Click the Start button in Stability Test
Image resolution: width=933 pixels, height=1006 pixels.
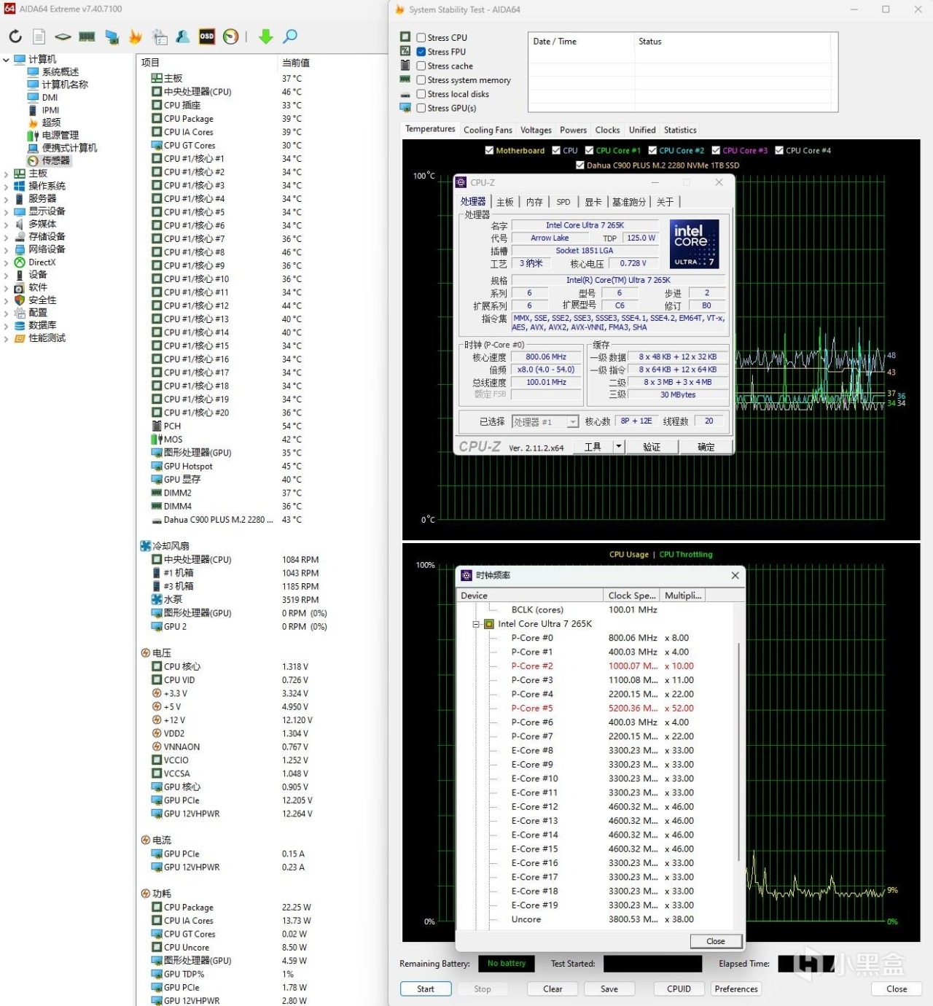tap(426, 989)
